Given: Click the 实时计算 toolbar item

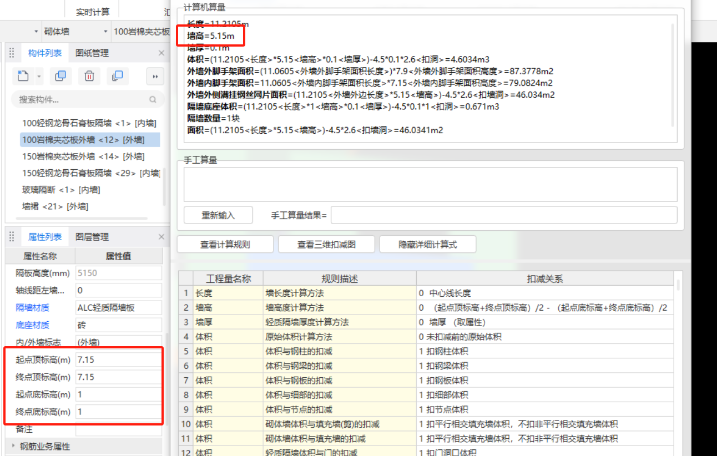Looking at the screenshot, I should (x=93, y=12).
